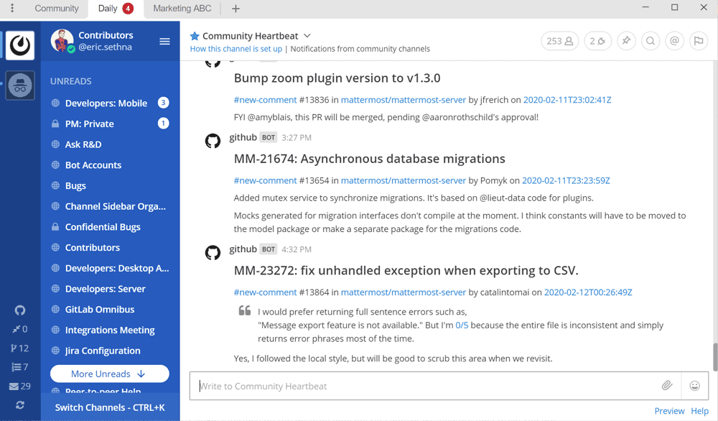Switch to the Community tab
This screenshot has height=421, width=718.
pyautogui.click(x=57, y=8)
